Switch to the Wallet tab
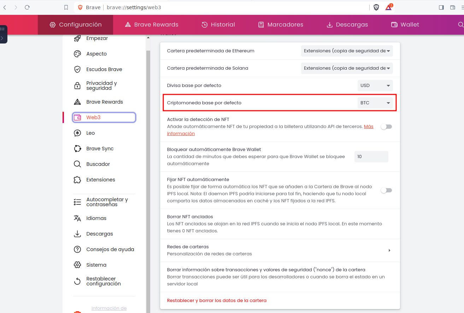The width and height of the screenshot is (464, 313). click(405, 25)
